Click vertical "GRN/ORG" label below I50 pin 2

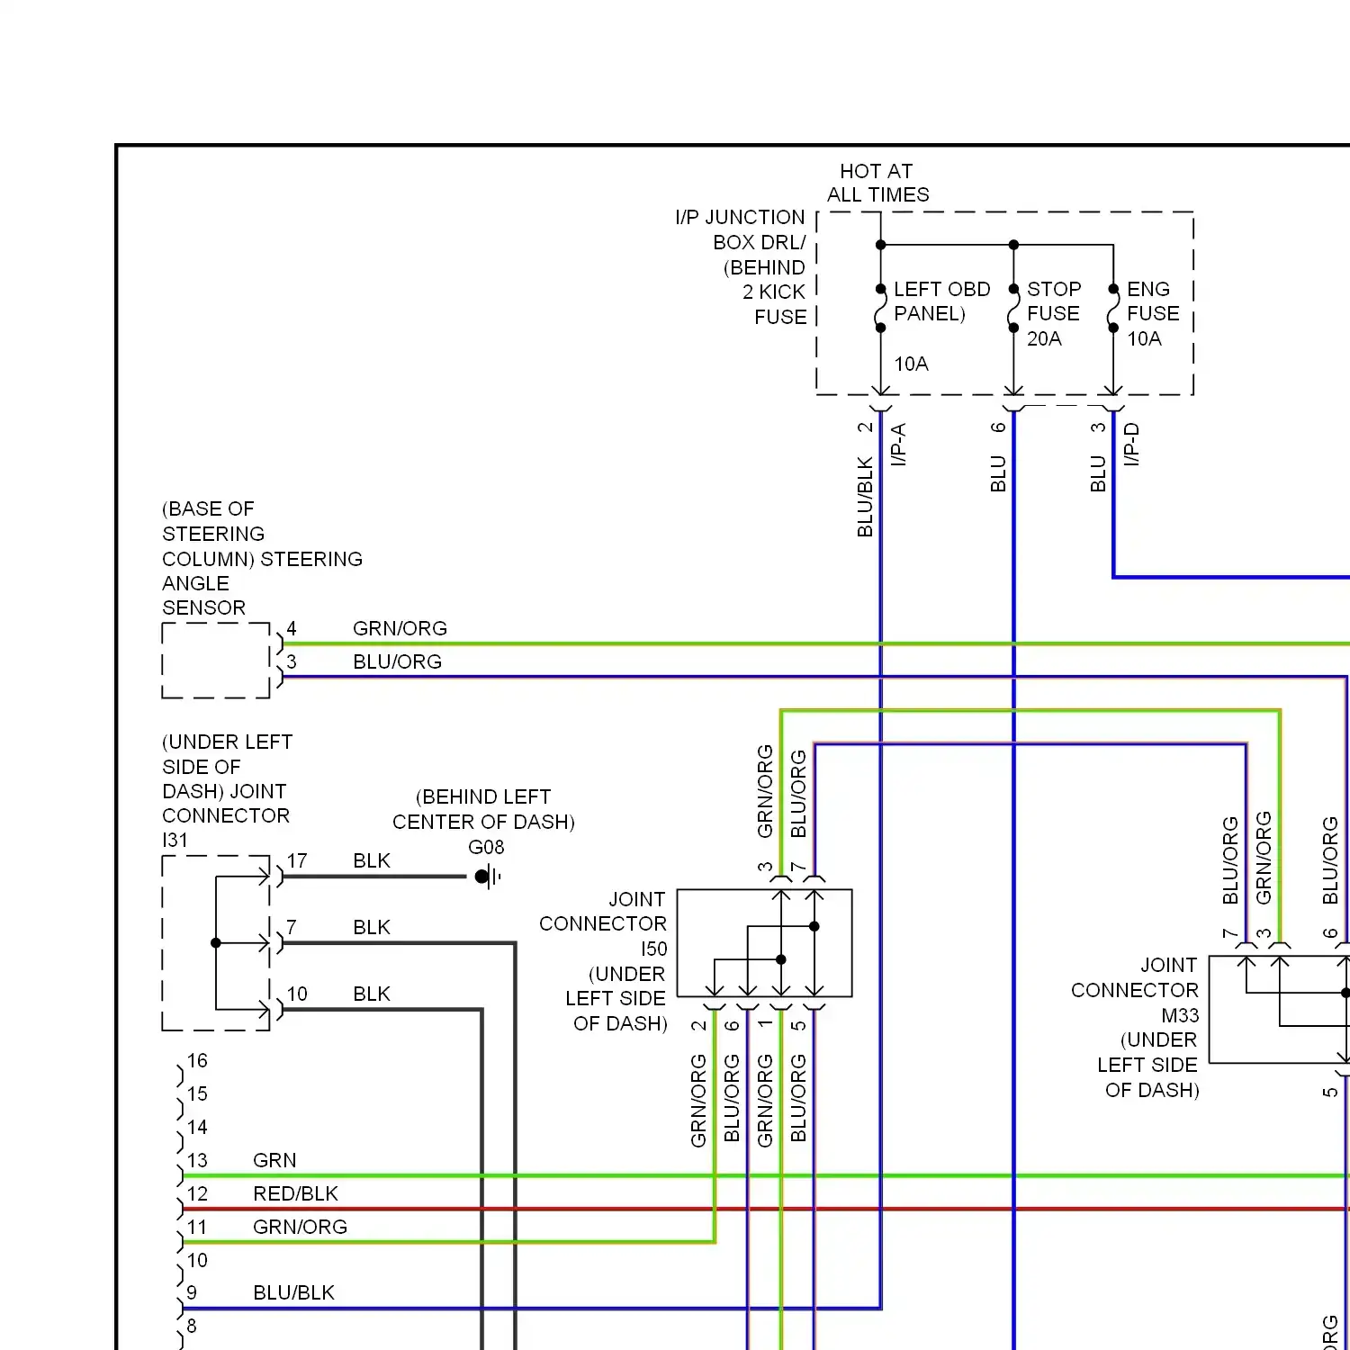[698, 1101]
